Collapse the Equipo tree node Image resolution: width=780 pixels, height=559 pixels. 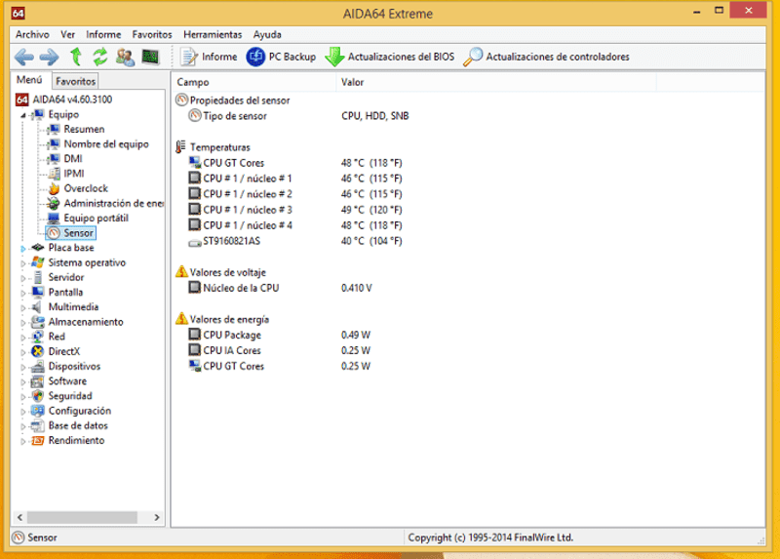tap(22, 115)
